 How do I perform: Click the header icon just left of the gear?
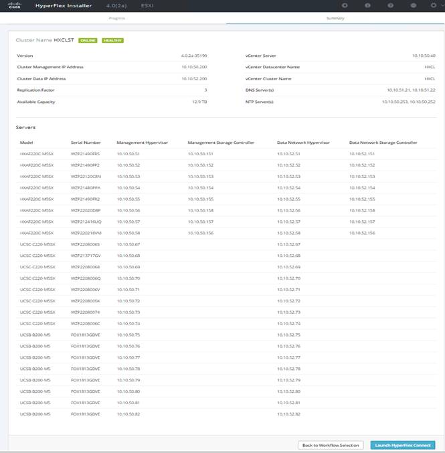pyautogui.click(x=414, y=5)
